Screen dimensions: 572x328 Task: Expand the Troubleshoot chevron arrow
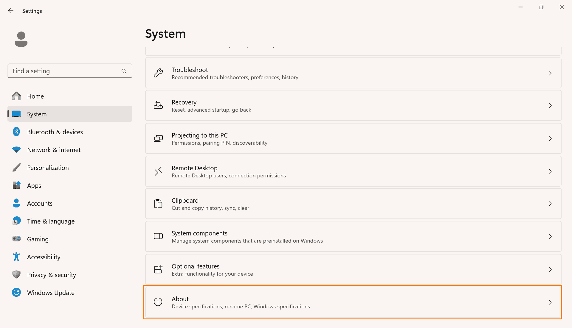(x=550, y=73)
